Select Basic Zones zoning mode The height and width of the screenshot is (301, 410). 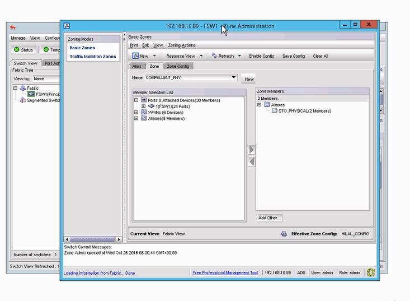(82, 48)
